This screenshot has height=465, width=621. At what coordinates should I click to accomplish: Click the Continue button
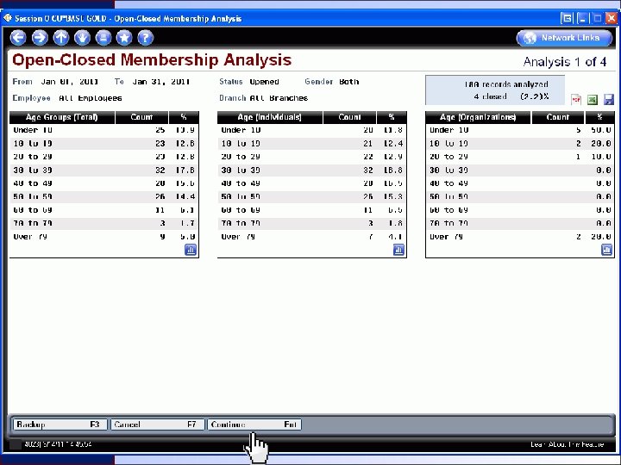tap(254, 425)
